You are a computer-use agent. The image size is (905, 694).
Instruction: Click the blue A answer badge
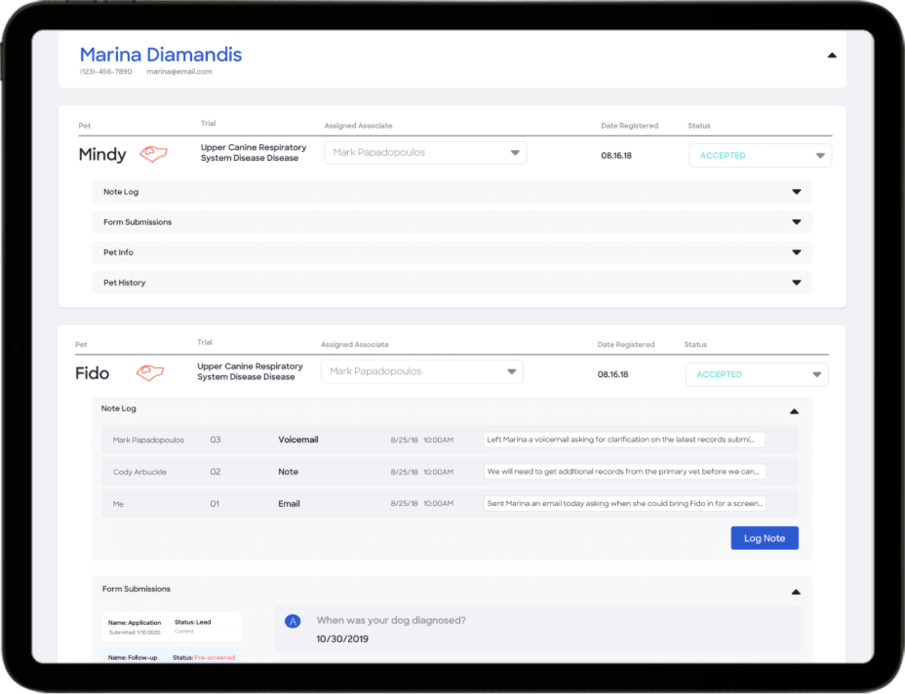pos(293,621)
